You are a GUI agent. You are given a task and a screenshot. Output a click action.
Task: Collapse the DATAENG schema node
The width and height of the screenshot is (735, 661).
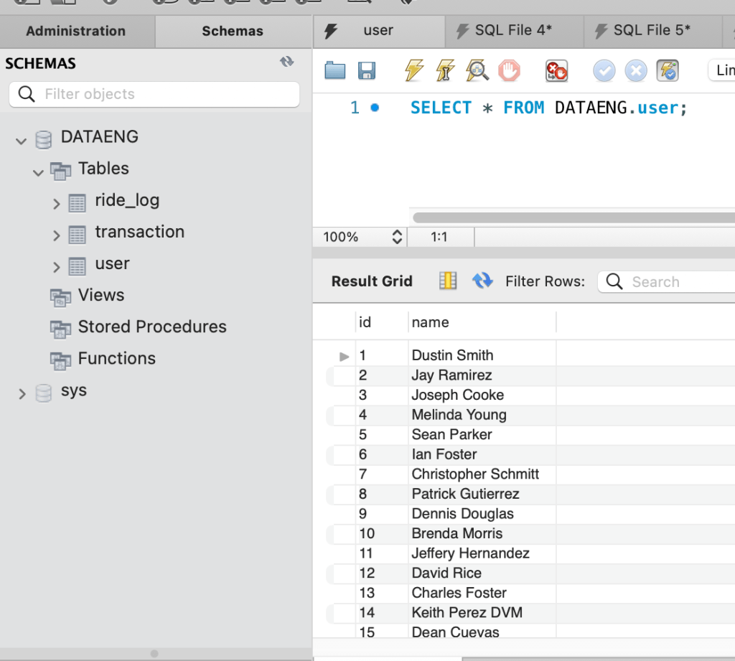point(21,141)
